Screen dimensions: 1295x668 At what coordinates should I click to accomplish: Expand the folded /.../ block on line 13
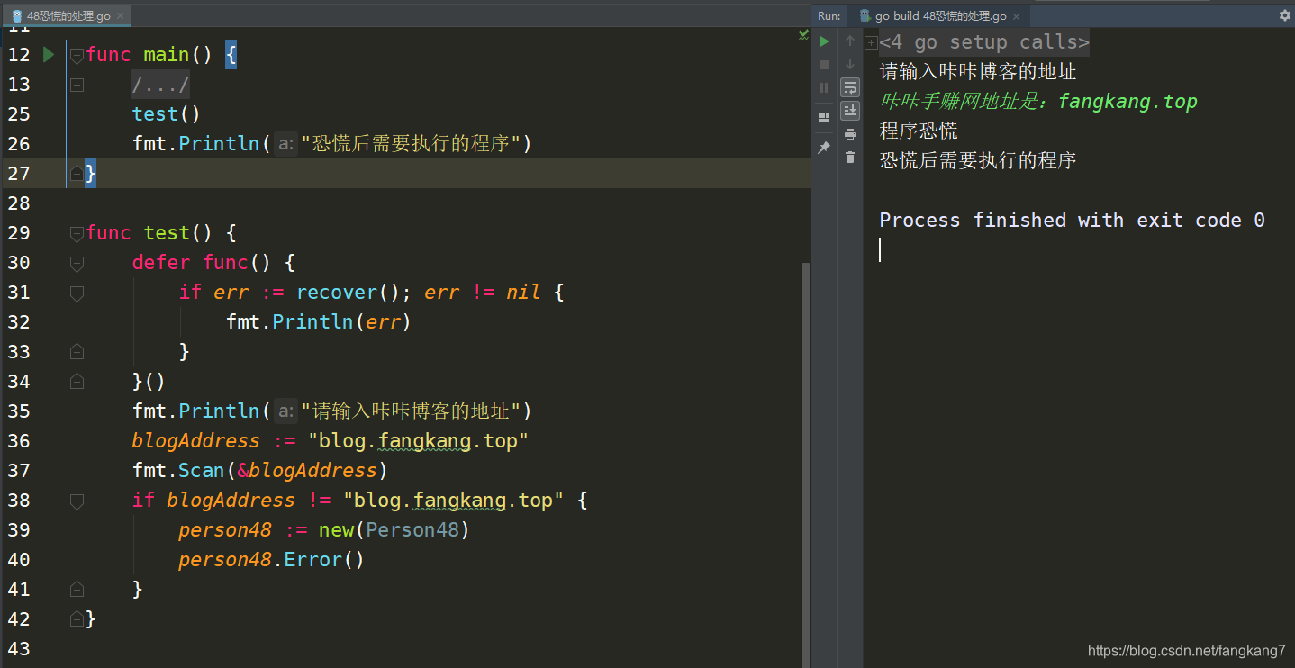(77, 85)
